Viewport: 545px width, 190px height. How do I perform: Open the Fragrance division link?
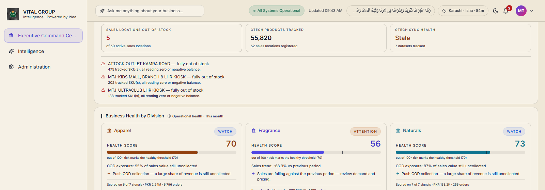(269, 130)
